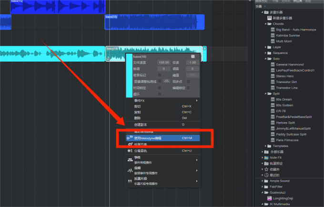Click the 分离音轨 icon in the menu
Viewport: 324px width, 207px height.
tap(130, 151)
